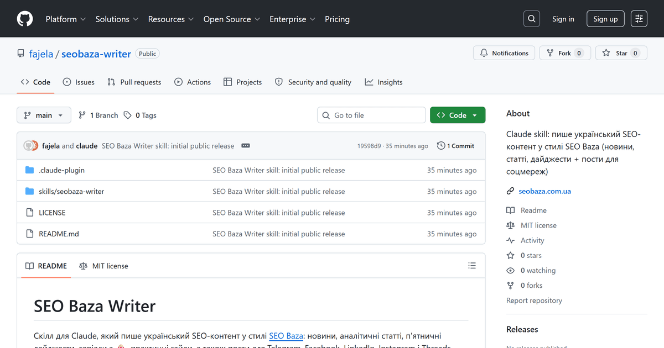Open the README.md file
664x348 pixels.
[x=59, y=234]
